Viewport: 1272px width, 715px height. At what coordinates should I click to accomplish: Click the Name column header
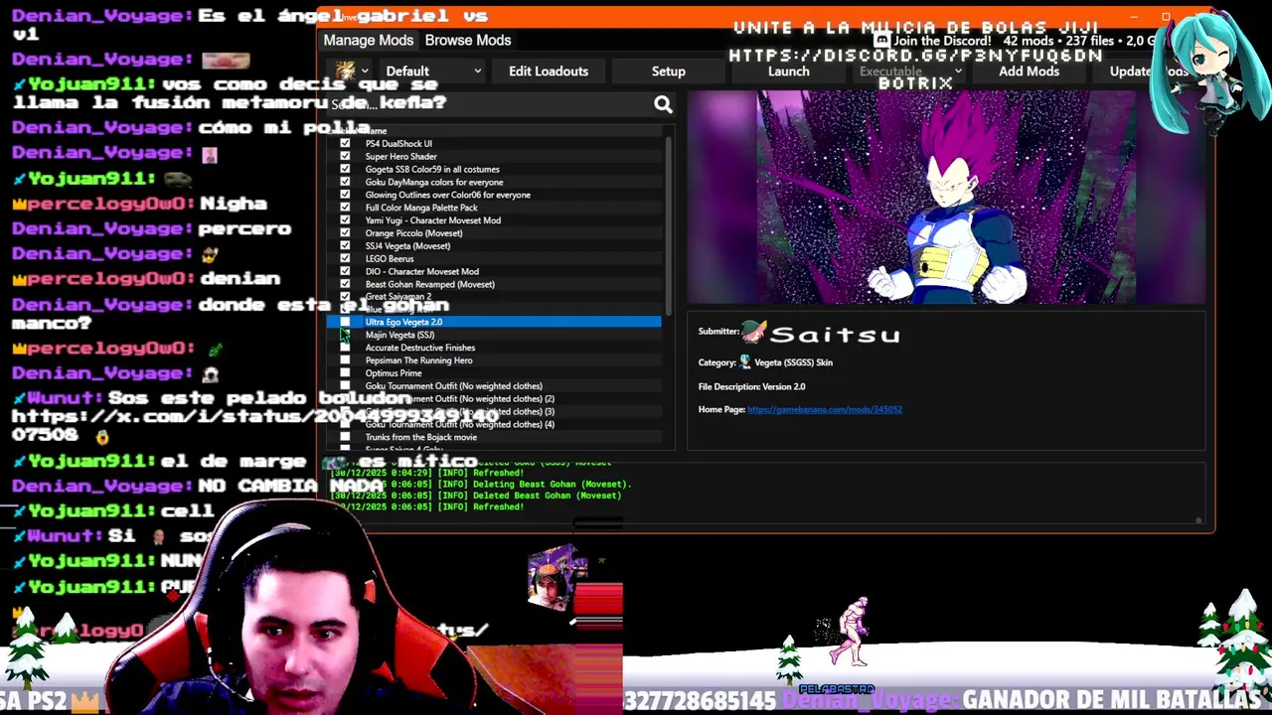376,131
